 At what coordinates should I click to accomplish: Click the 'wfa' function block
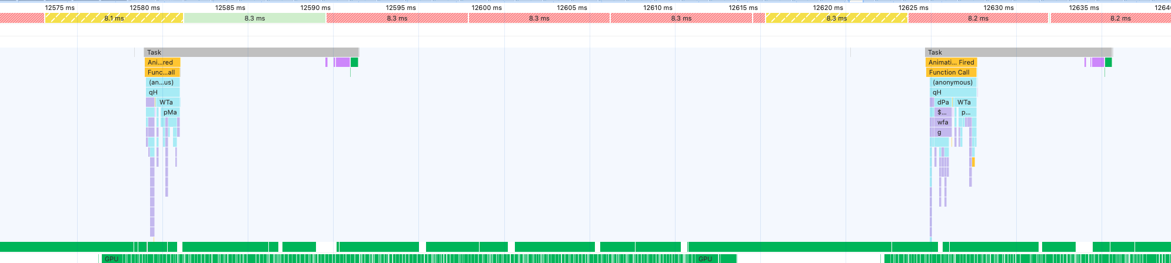click(x=943, y=122)
